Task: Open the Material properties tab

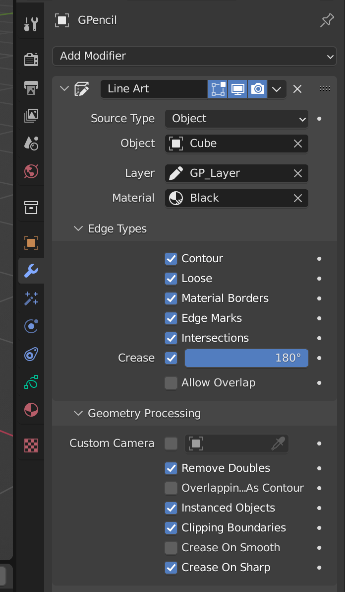Action: coord(31,410)
